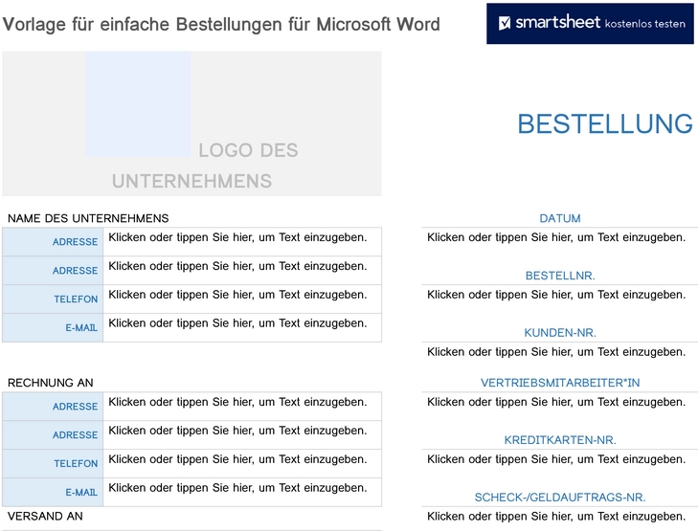Fill second ADRESSE field under company name
The image size is (698, 532).
coord(242,271)
